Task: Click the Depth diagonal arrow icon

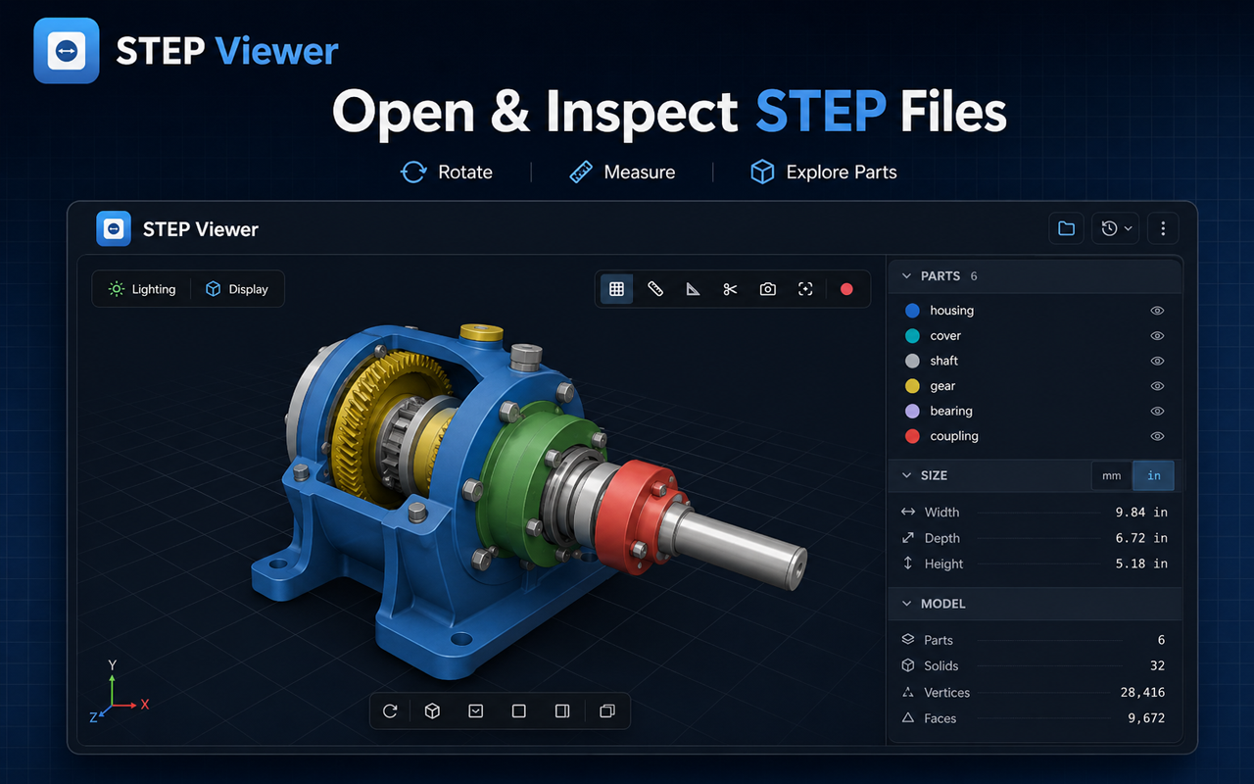Action: (x=907, y=538)
